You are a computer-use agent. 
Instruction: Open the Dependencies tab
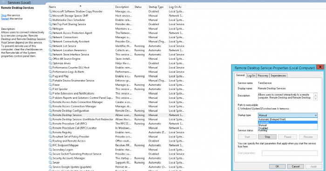[x=278, y=76]
